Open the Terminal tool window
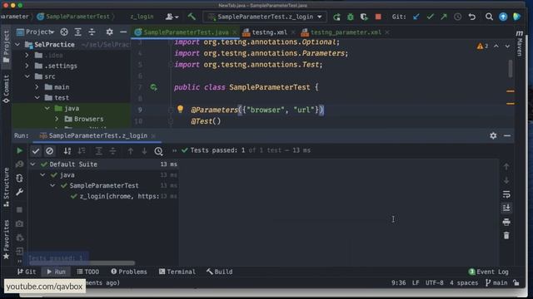Screen dimensions: 533x299 (177, 272)
